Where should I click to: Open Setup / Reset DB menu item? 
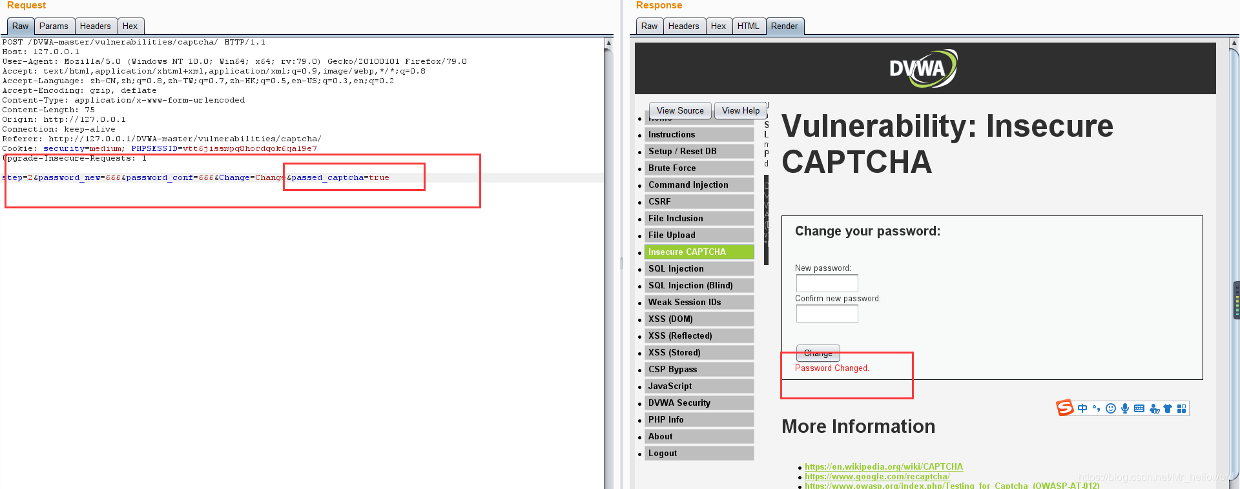pos(699,151)
